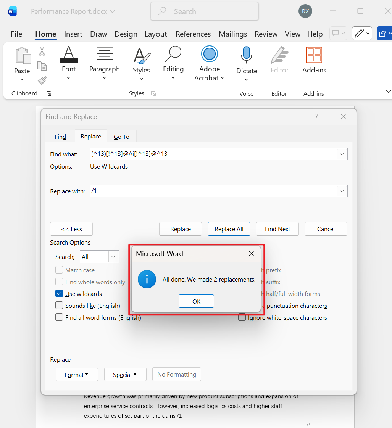
Task: Open the Search direction dropdown
Action: [113, 257]
